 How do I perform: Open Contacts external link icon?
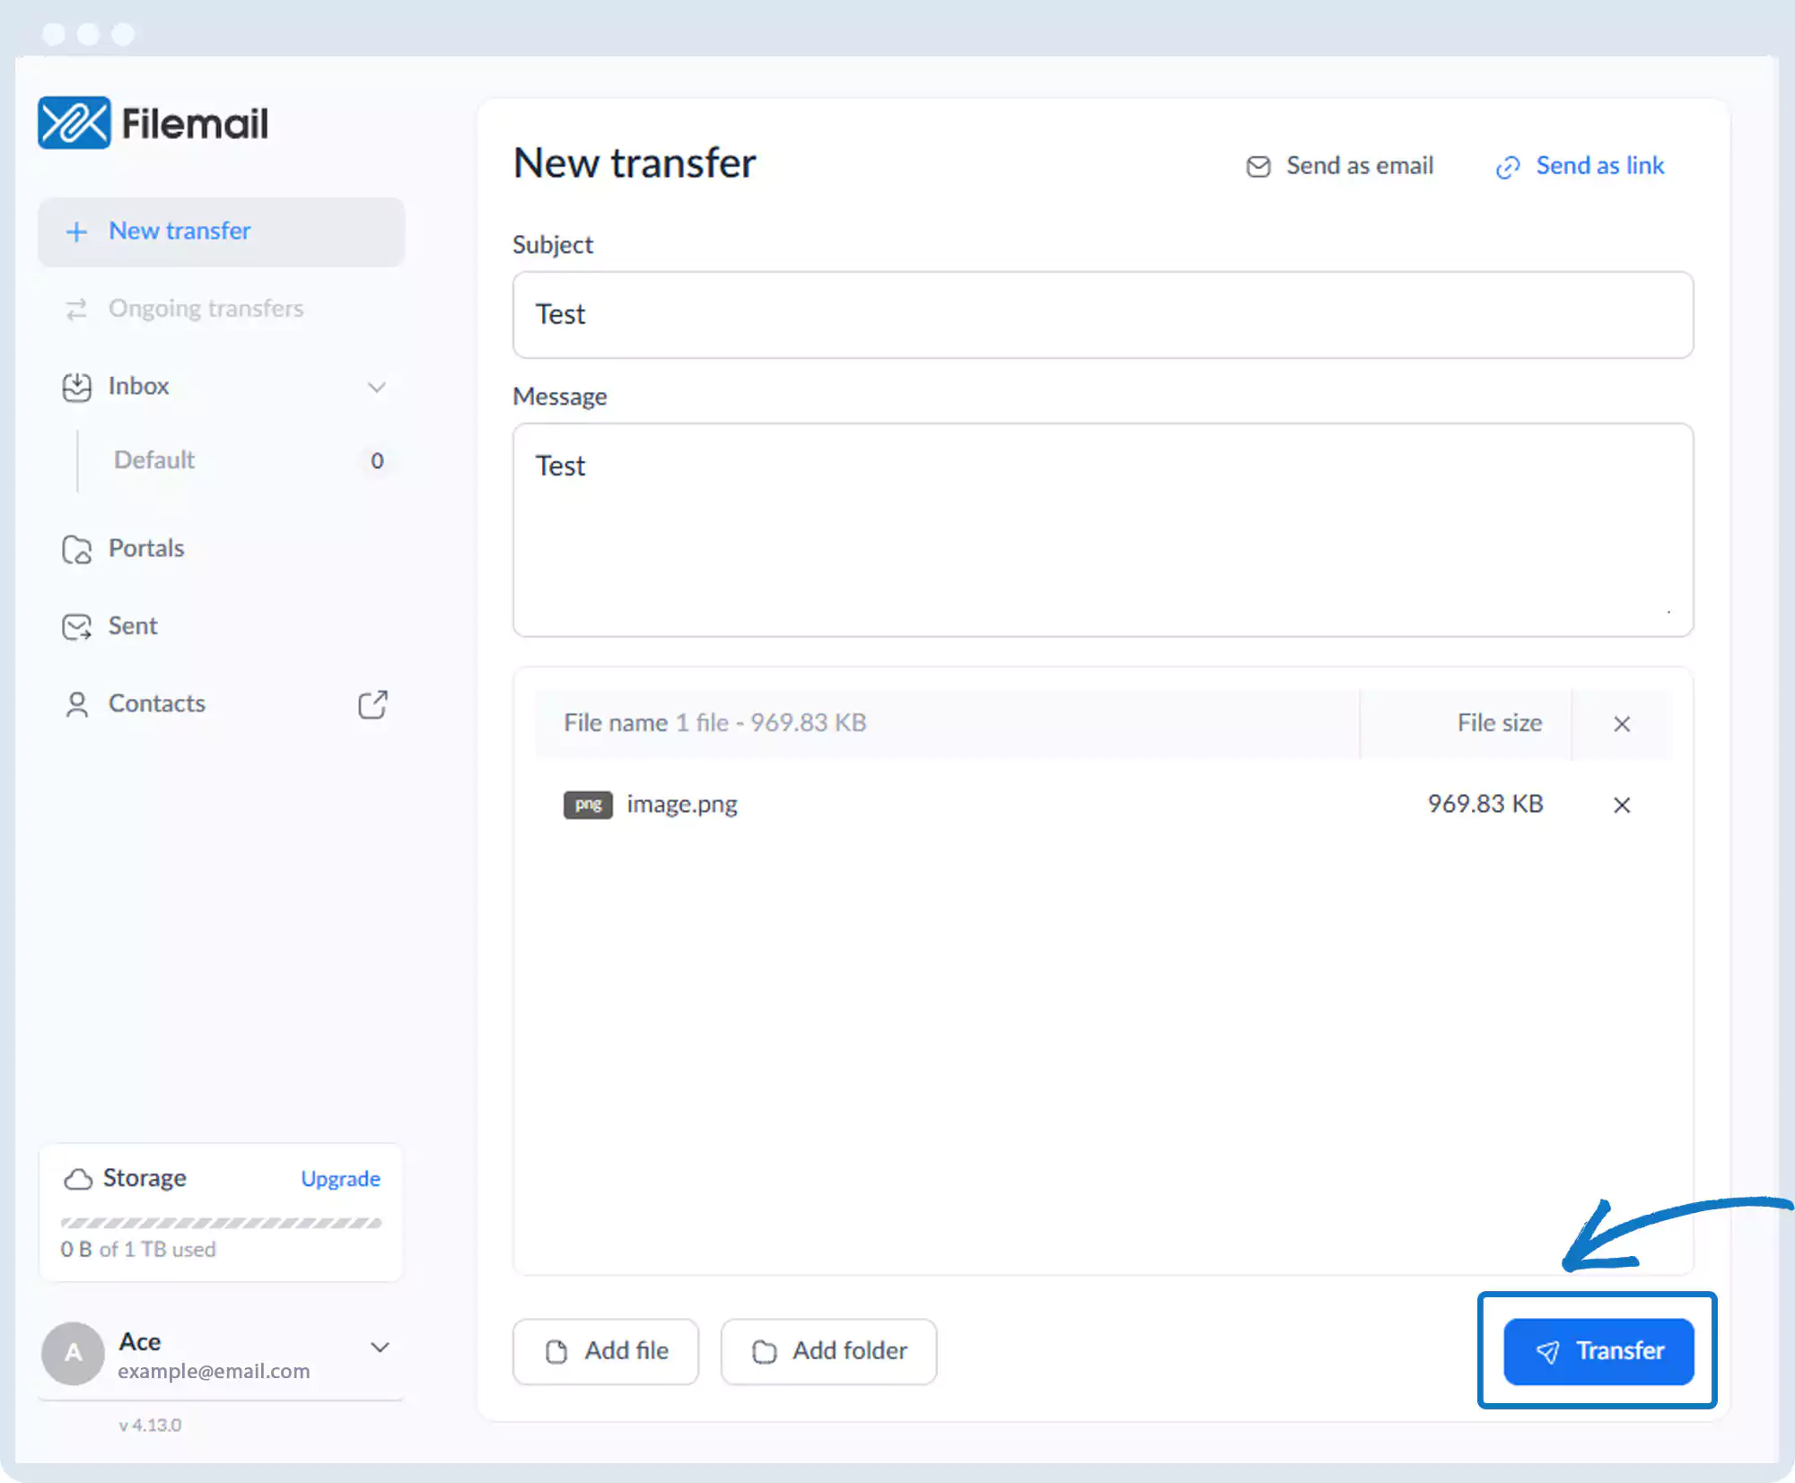point(372,704)
